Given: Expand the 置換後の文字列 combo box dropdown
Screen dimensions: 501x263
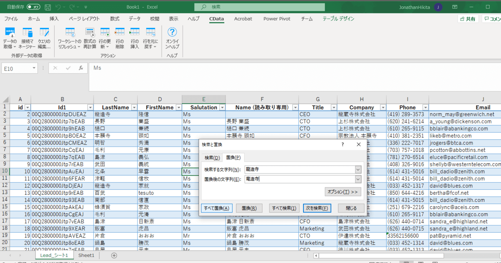Looking at the screenshot, I should point(358,179).
